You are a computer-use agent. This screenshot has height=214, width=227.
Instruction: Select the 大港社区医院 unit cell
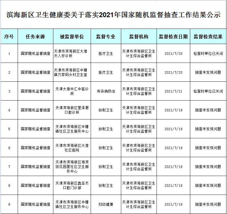[72, 148]
